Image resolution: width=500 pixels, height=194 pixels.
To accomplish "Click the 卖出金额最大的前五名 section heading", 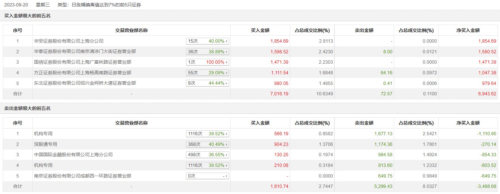I will pos(27,108).
